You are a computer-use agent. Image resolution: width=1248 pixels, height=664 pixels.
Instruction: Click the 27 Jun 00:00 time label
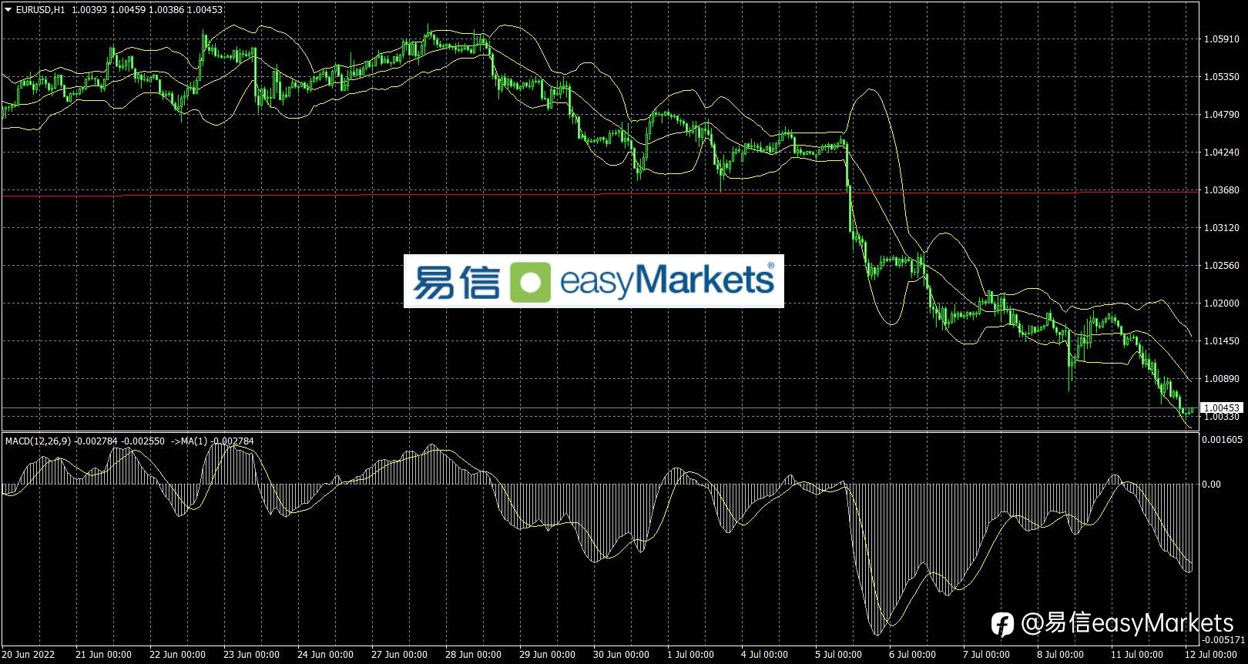pos(399,655)
